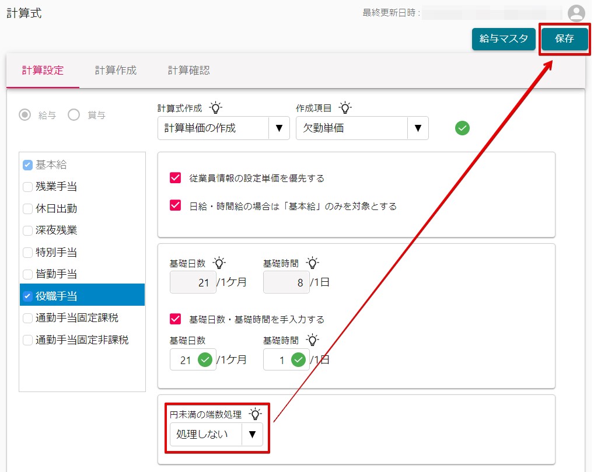
Task: Click lightbulb hint beside upper 基礎日数 label
Action: click(219, 263)
